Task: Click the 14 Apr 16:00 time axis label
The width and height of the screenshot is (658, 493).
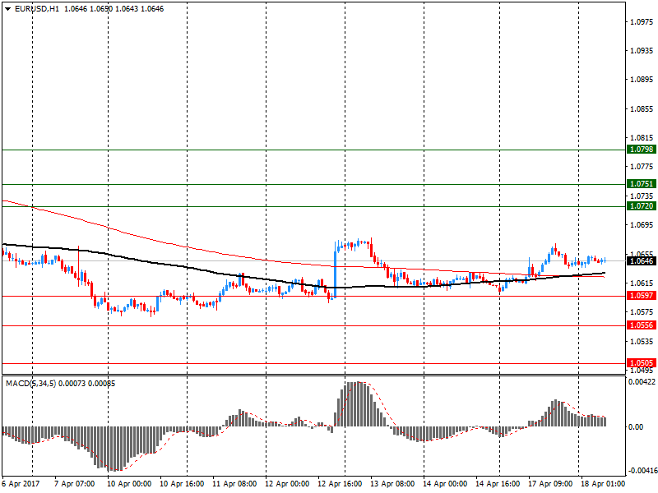Action: tap(498, 484)
